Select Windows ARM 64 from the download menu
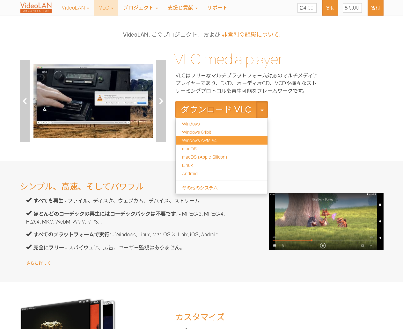This screenshot has width=403, height=329. point(199,140)
